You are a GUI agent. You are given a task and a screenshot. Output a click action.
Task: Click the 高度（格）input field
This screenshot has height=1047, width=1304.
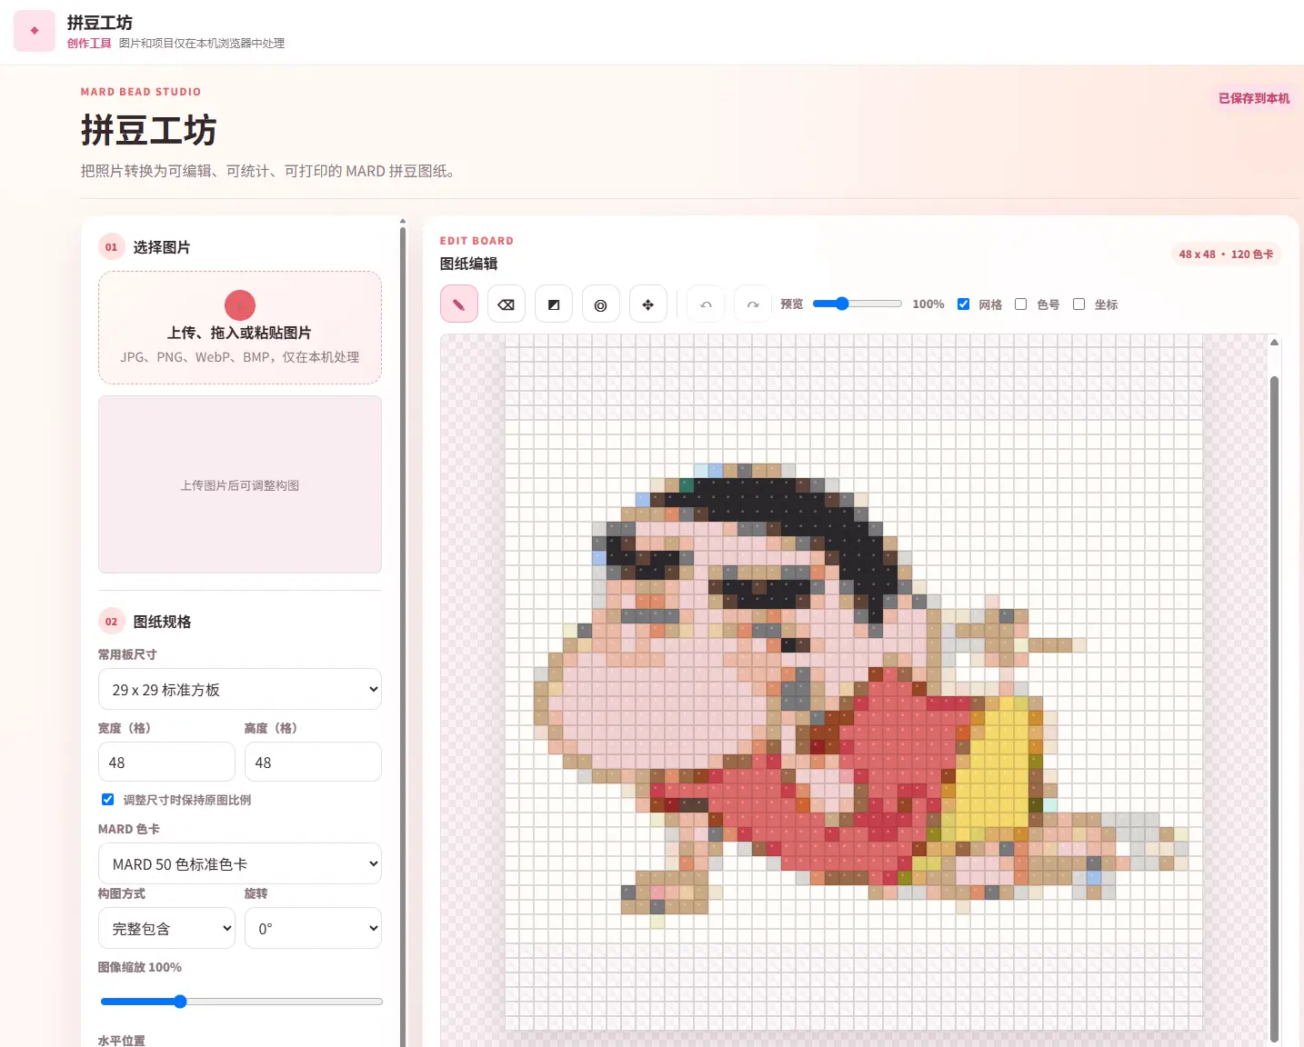click(x=314, y=763)
